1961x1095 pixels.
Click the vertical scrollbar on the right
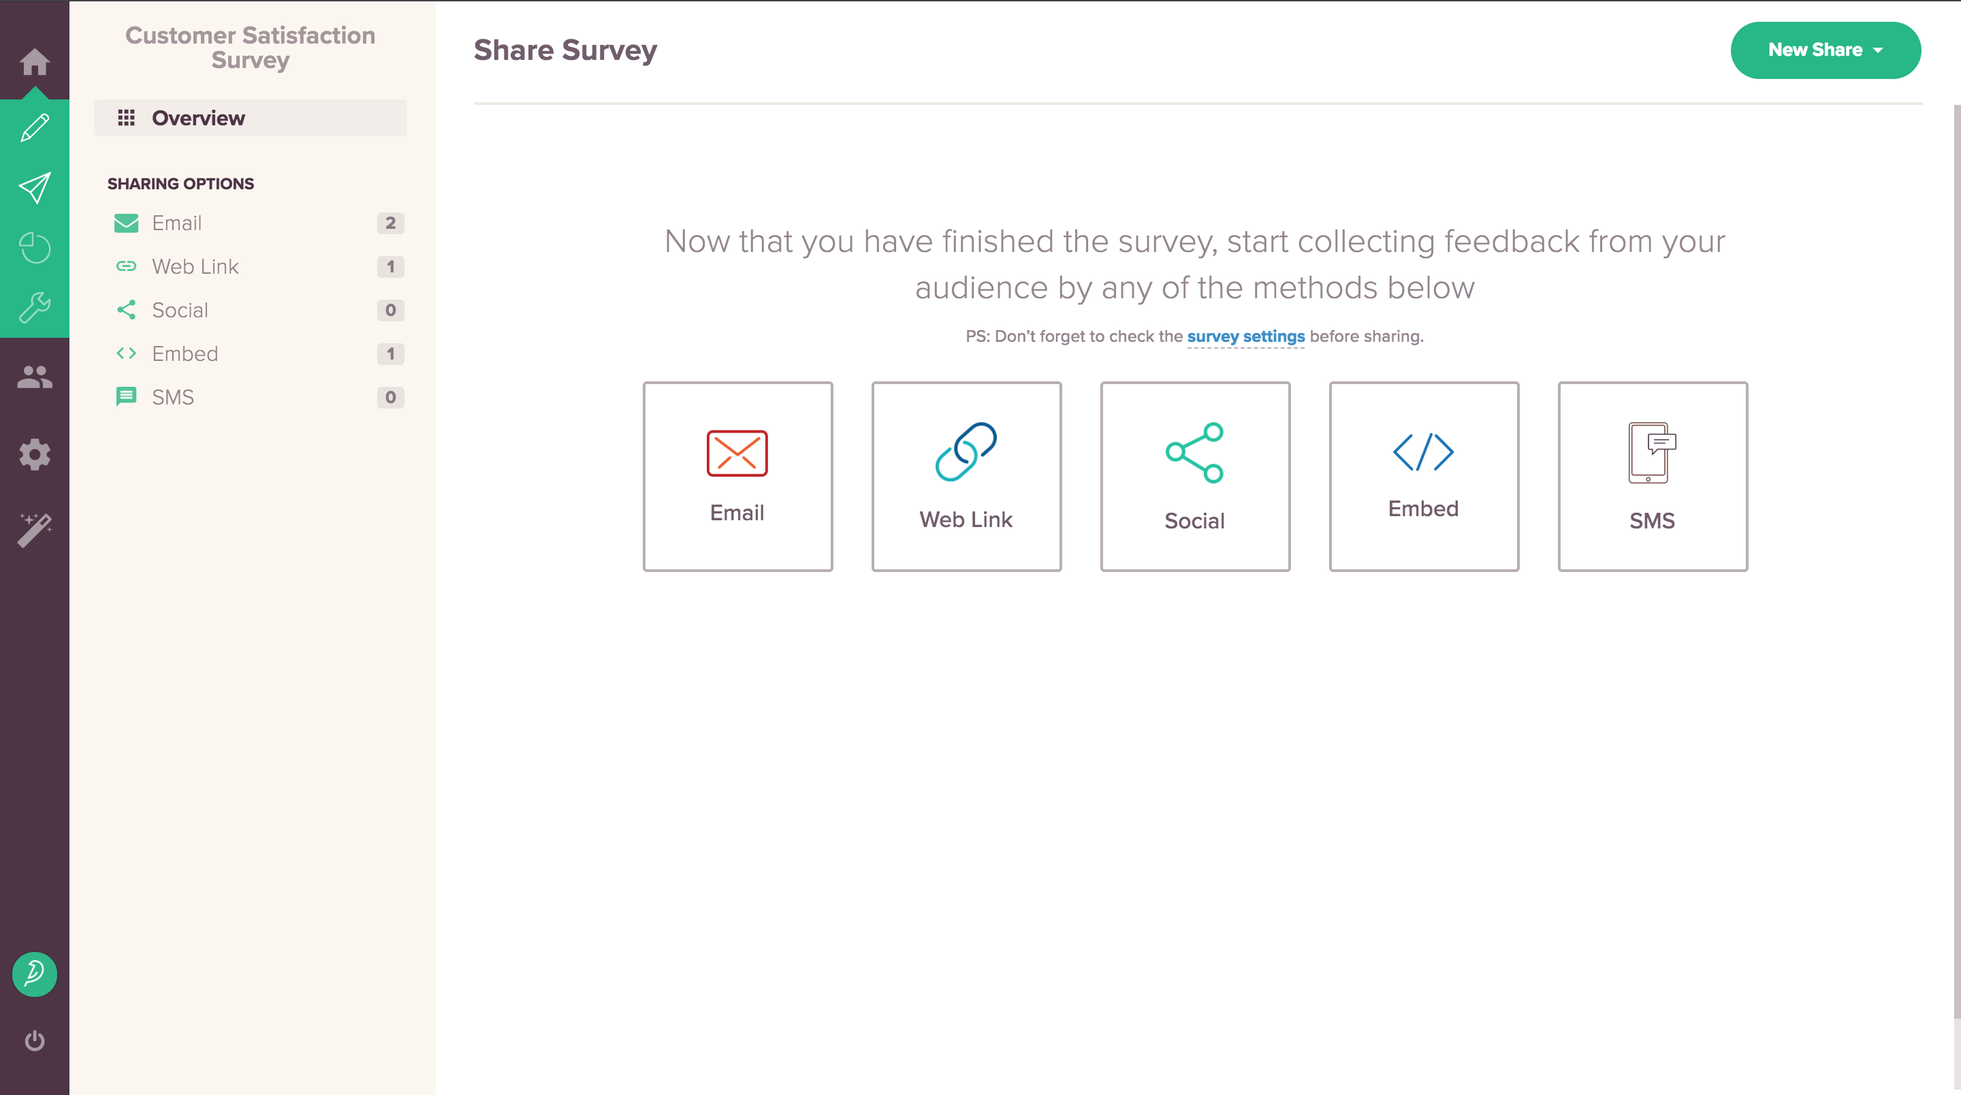coord(1956,533)
